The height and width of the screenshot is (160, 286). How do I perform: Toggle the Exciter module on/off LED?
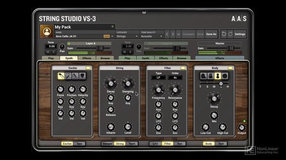(88, 68)
